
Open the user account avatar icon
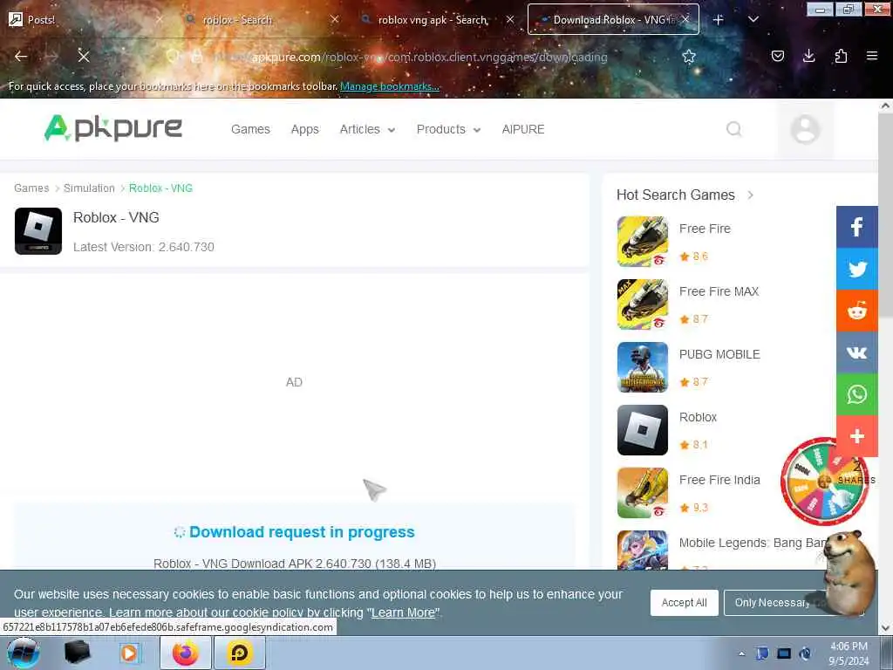[805, 129]
